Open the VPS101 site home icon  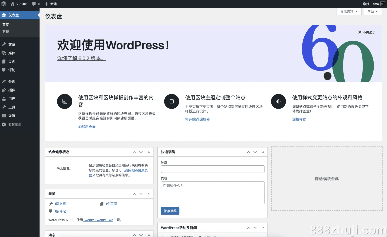(12, 4)
